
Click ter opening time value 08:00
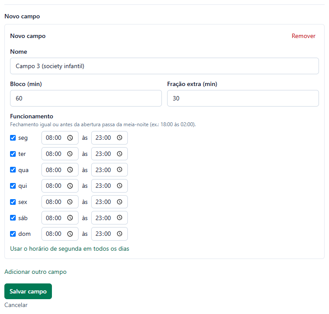click(54, 154)
